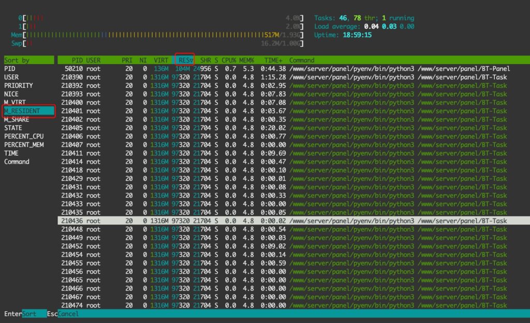
Task: Click the CPU% column header
Action: pyautogui.click(x=229, y=60)
